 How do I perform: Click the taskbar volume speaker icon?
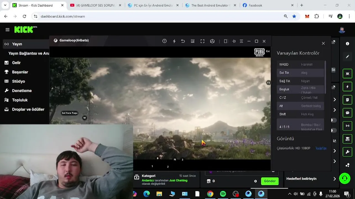296,194
